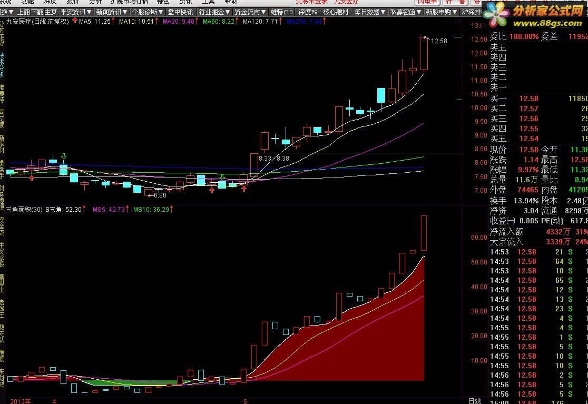Click the 13.00 price-axis label
588x404 pixels.
point(479,26)
